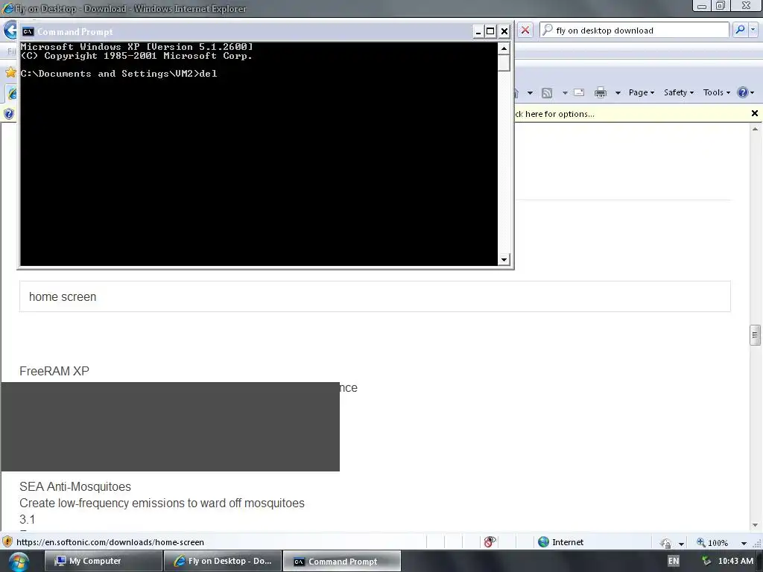Minimize the Internet Explorer window
Image resolution: width=763 pixels, height=572 pixels.
702,5
